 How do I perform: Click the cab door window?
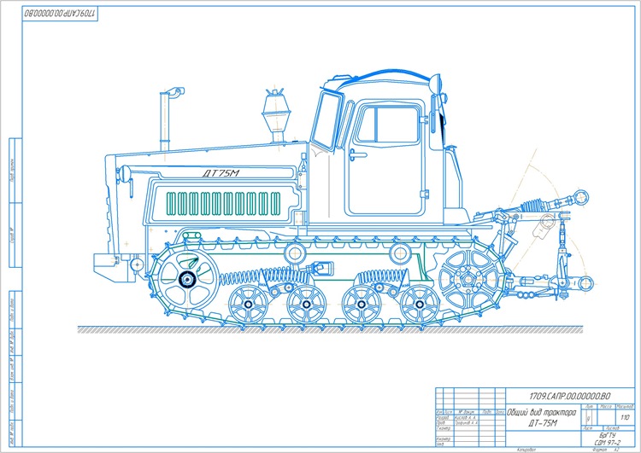387,124
